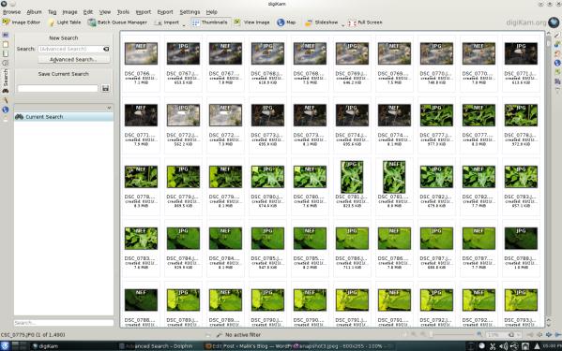Open the Export menu
This screenshot has width=562, height=351.
165,12
